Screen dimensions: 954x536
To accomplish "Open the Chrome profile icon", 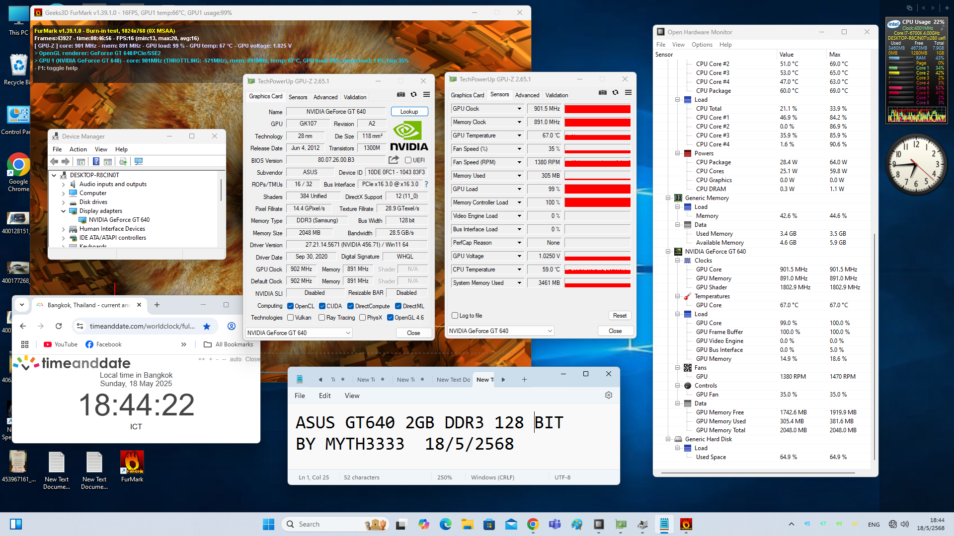I will [232, 326].
